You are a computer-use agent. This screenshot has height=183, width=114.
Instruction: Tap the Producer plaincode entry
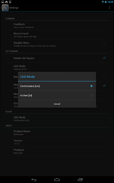point(57,151)
